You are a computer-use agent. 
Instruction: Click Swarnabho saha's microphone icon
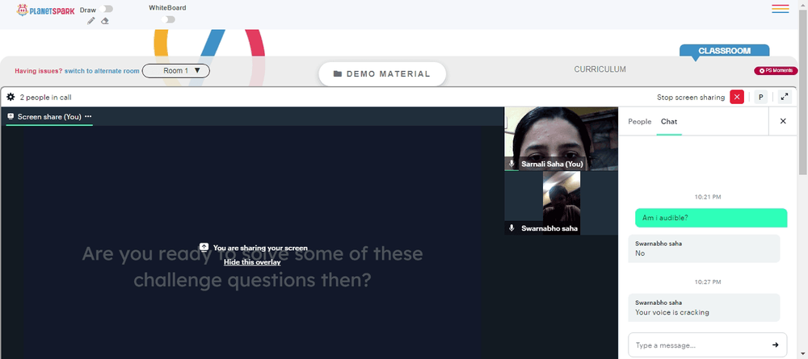[511, 228]
